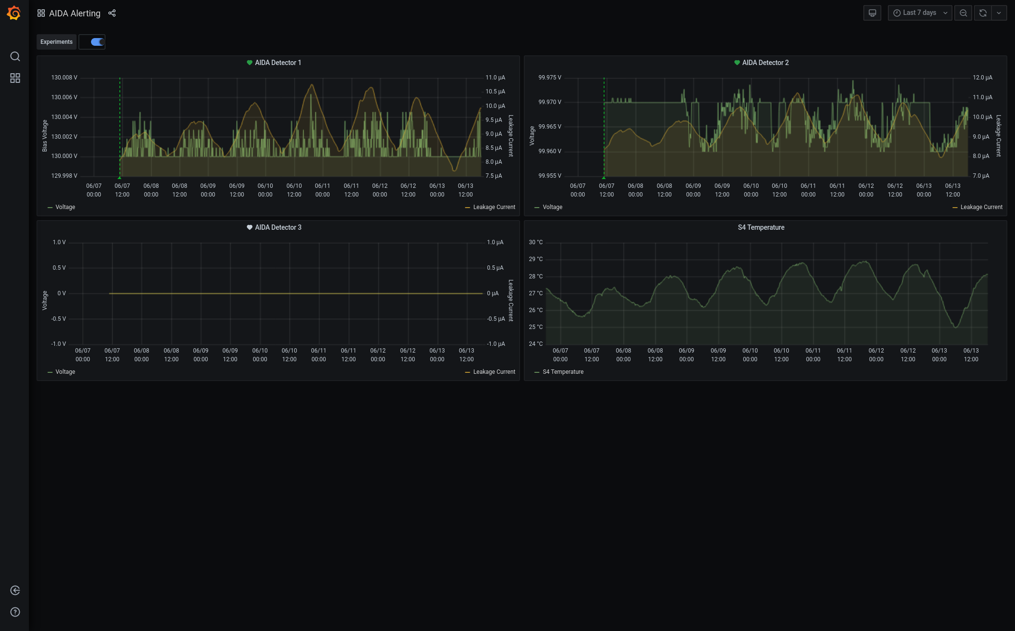Screen dimensions: 1015x631
Task: Open the Last 7 days time picker
Action: point(920,13)
